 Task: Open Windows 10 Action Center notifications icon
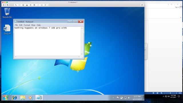point(179,96)
